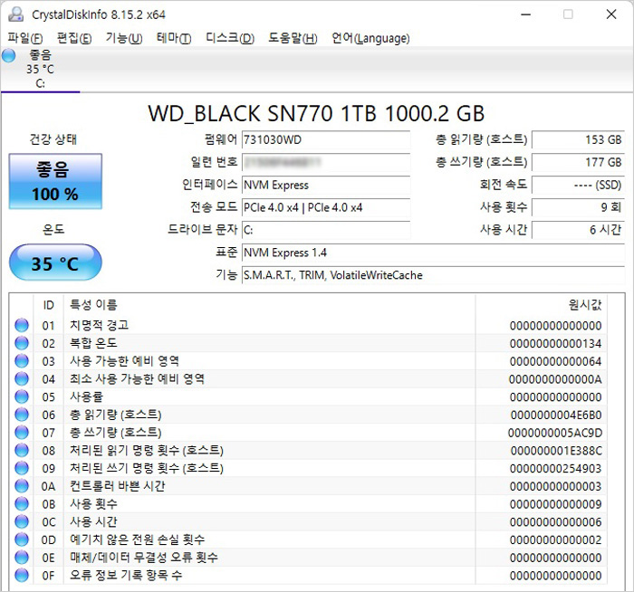Click the status orb for ID 05 사용률
634x592 pixels.
click(22, 396)
